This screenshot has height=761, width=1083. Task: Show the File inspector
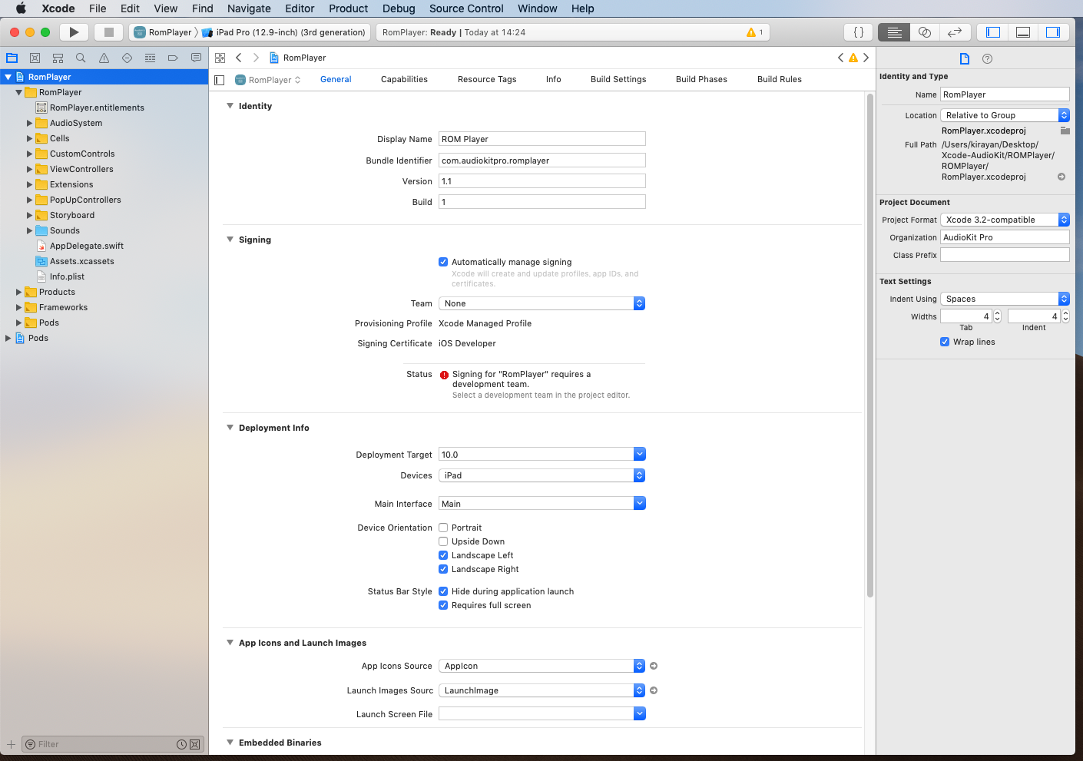[965, 58]
